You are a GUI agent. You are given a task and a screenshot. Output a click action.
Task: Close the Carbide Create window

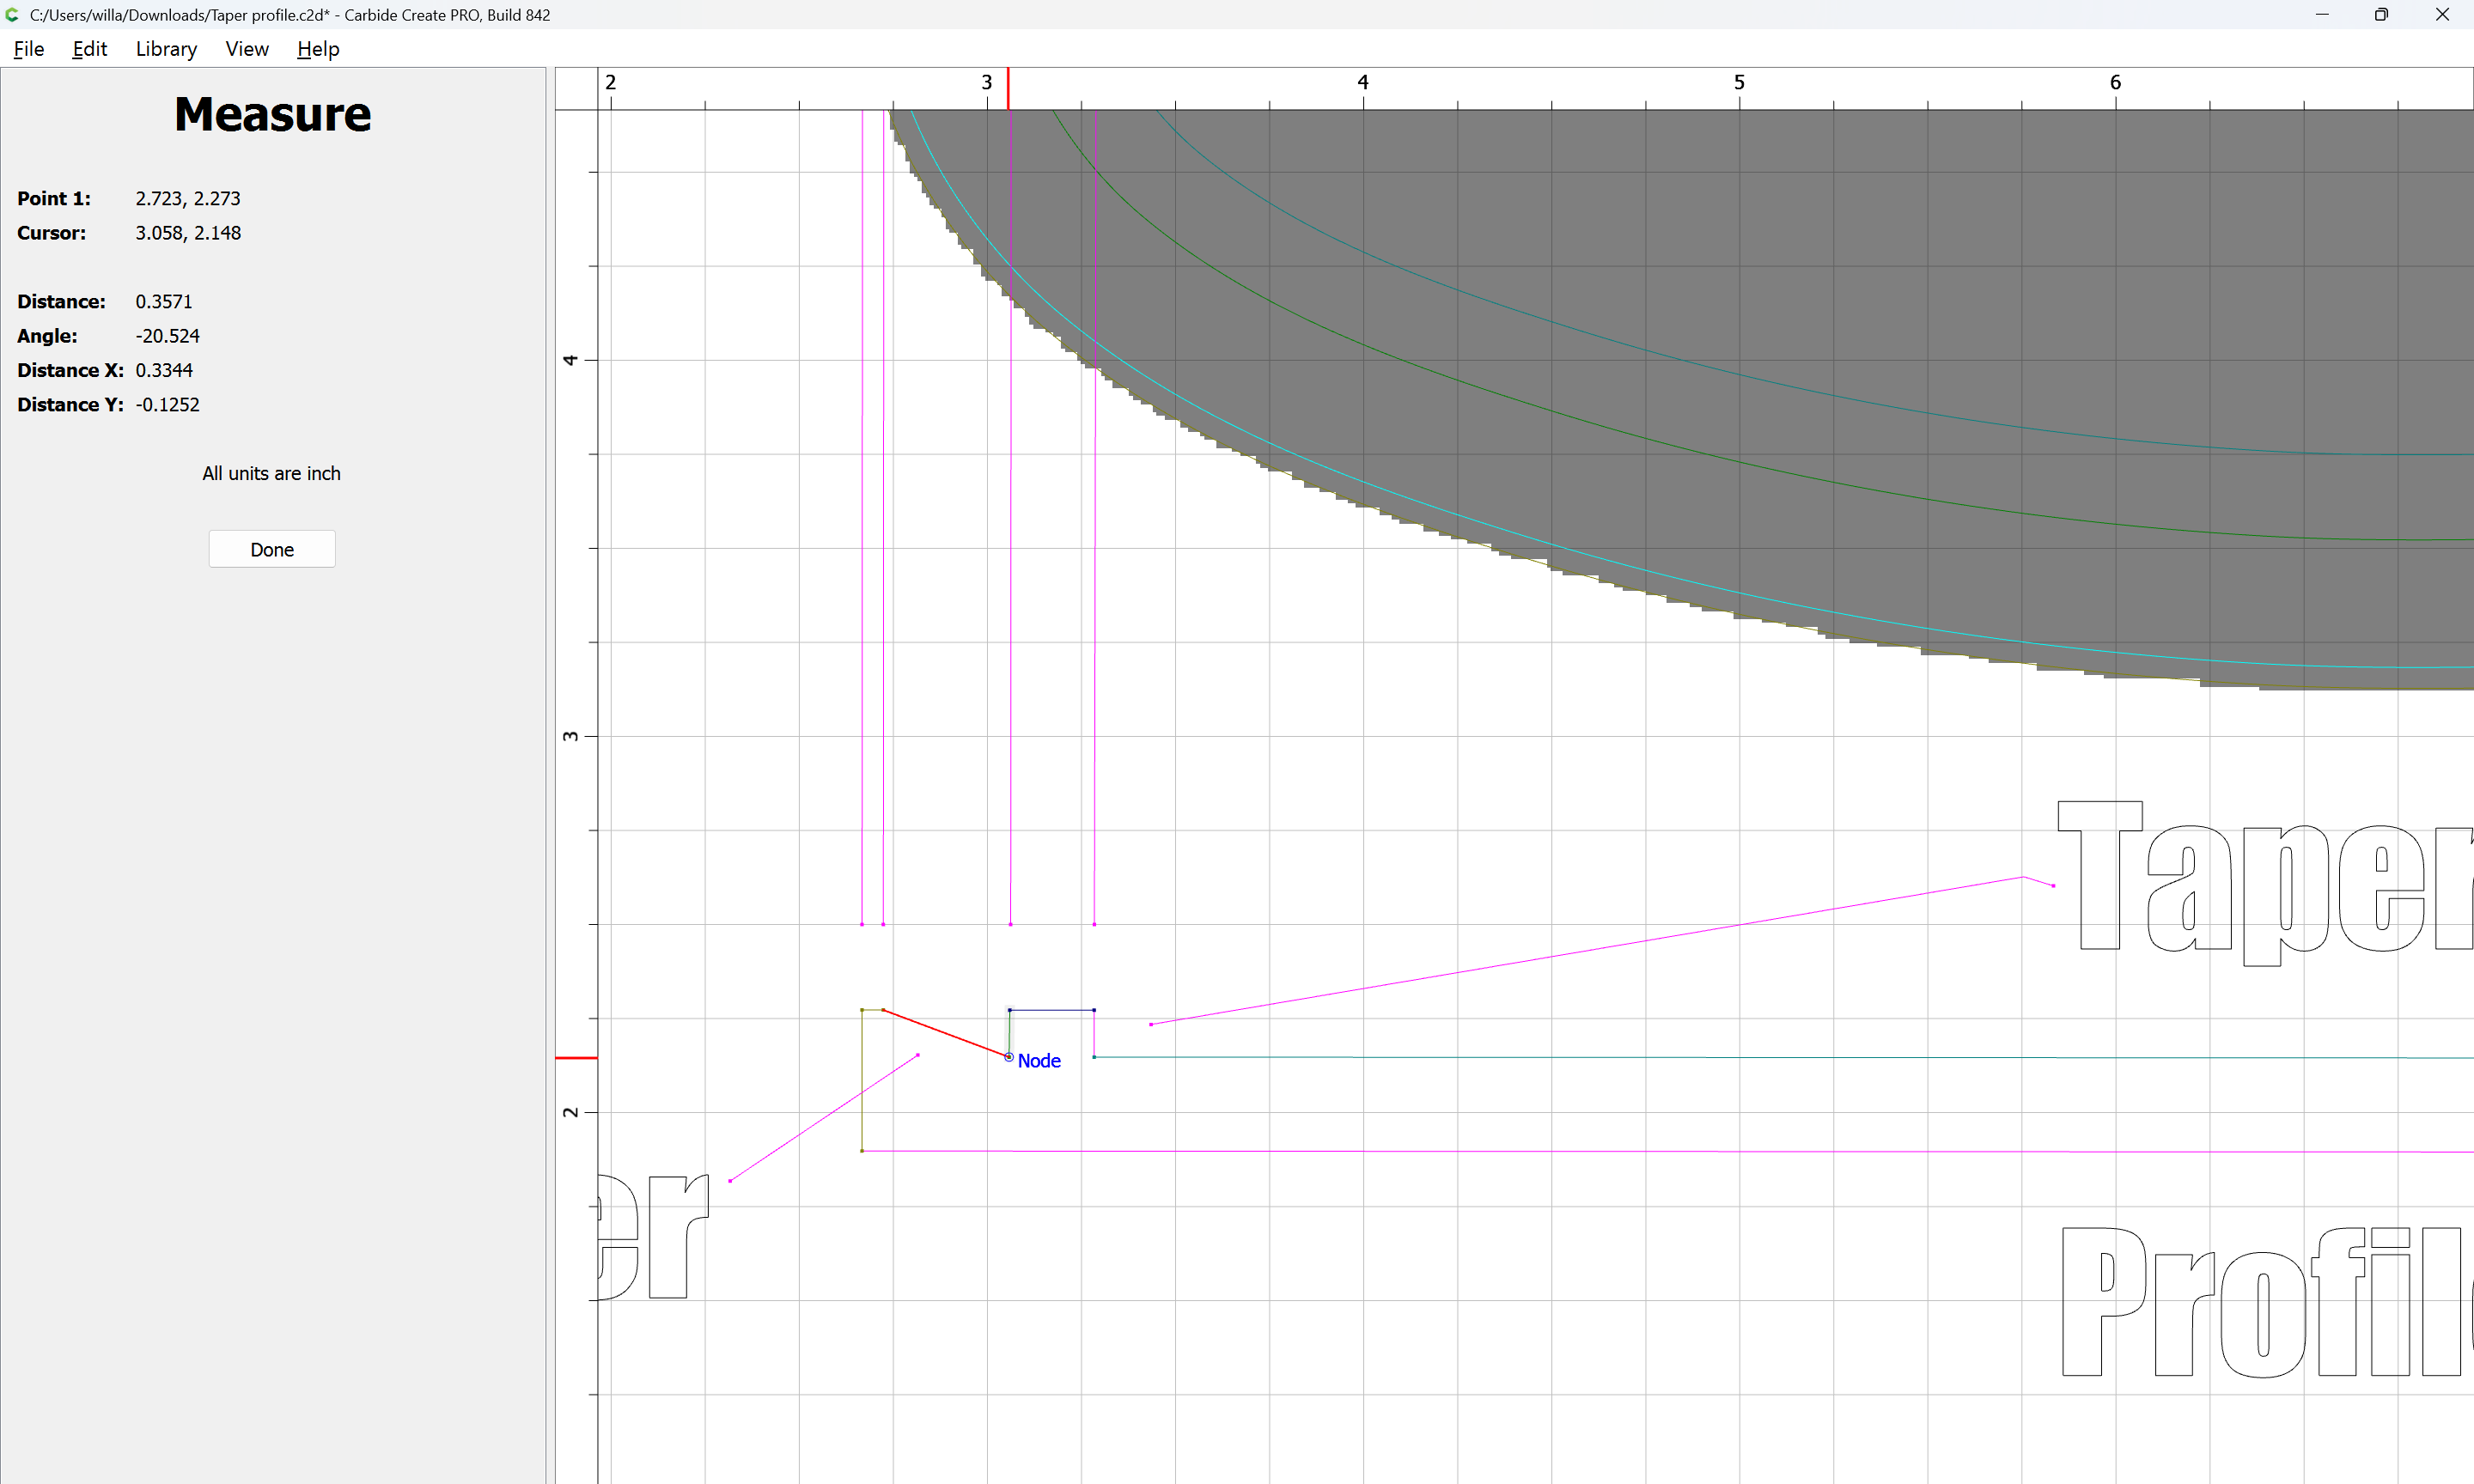point(2442,15)
